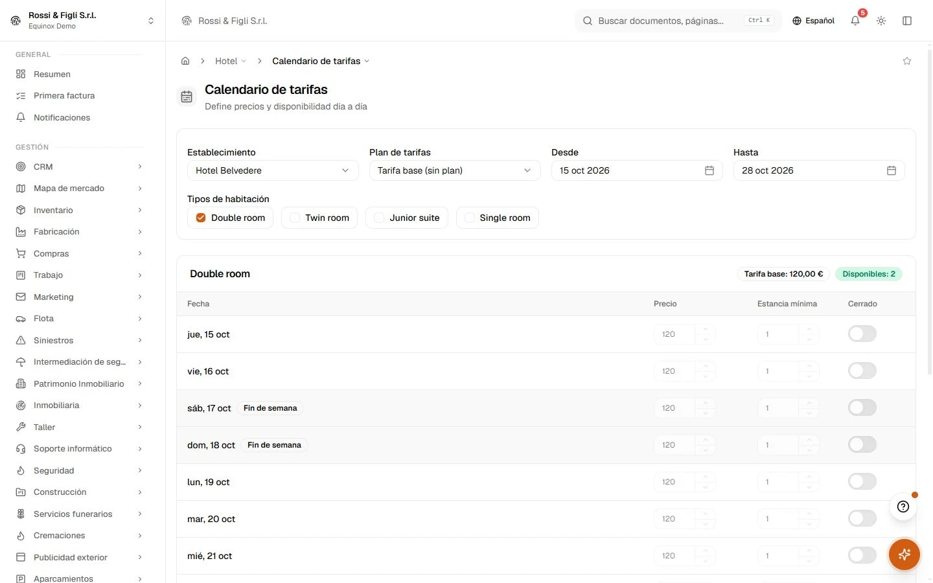Expand the CRM sidebar section

[79, 166]
